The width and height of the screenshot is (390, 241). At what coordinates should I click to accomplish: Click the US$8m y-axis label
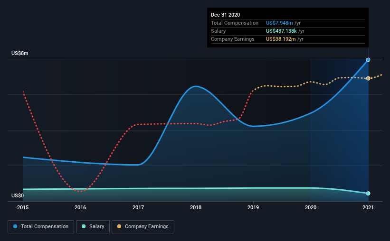click(19, 53)
